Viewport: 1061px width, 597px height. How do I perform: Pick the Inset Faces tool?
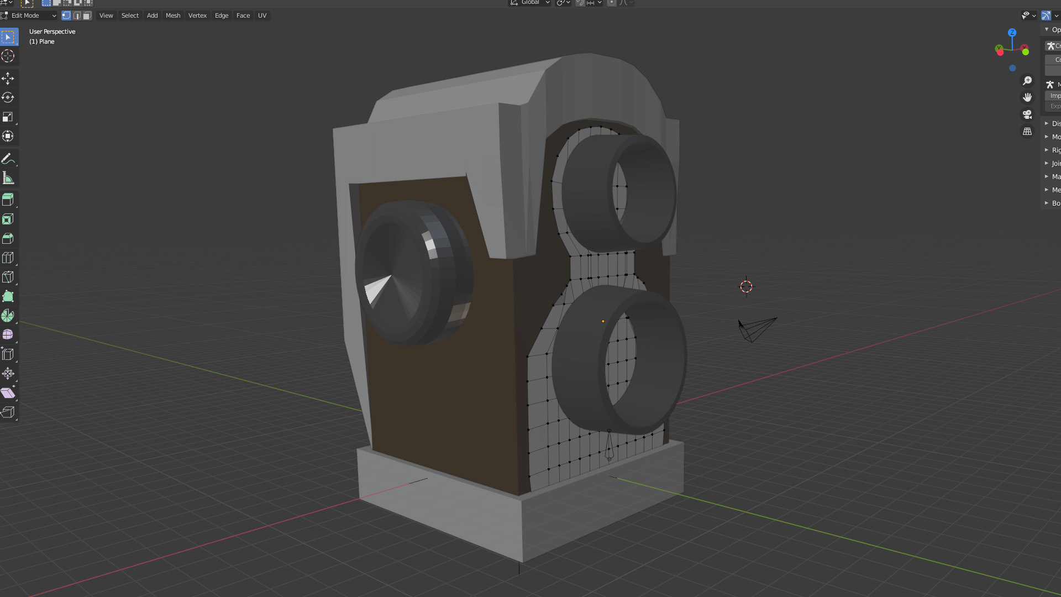pyautogui.click(x=8, y=219)
